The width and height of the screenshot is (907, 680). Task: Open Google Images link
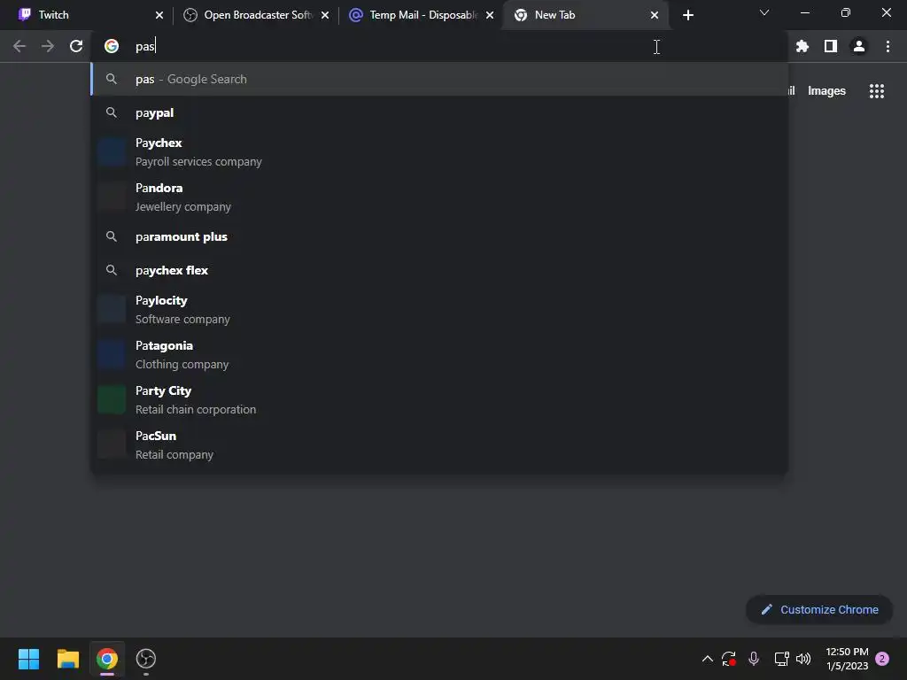pos(826,91)
